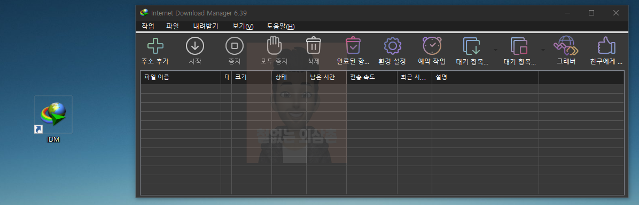Viewport: 639px width, 205px height.
Task: Sort by 남은 시간 column header
Action: tap(326, 77)
